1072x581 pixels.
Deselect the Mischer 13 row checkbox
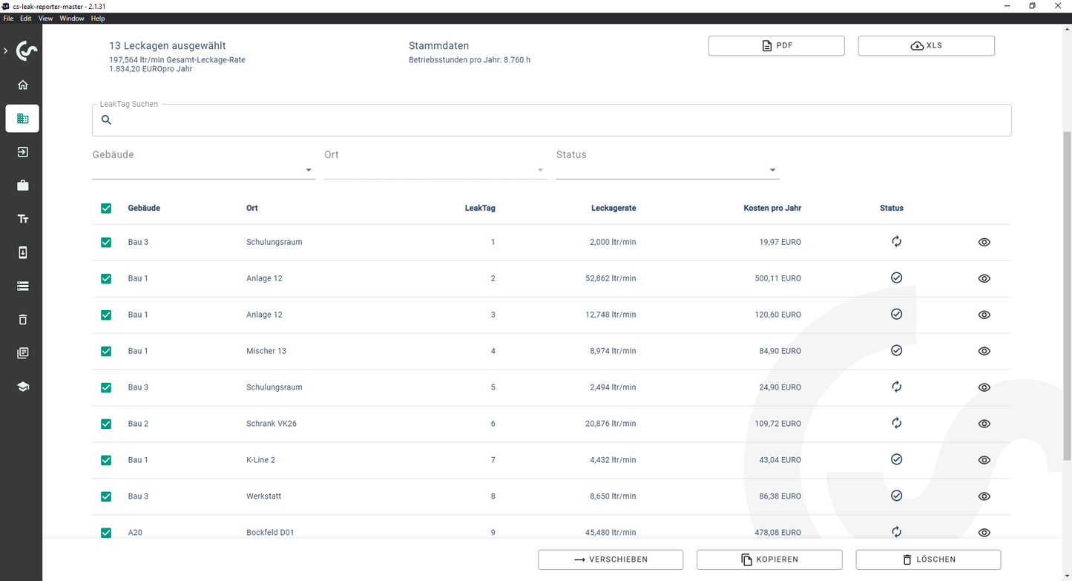click(x=106, y=351)
